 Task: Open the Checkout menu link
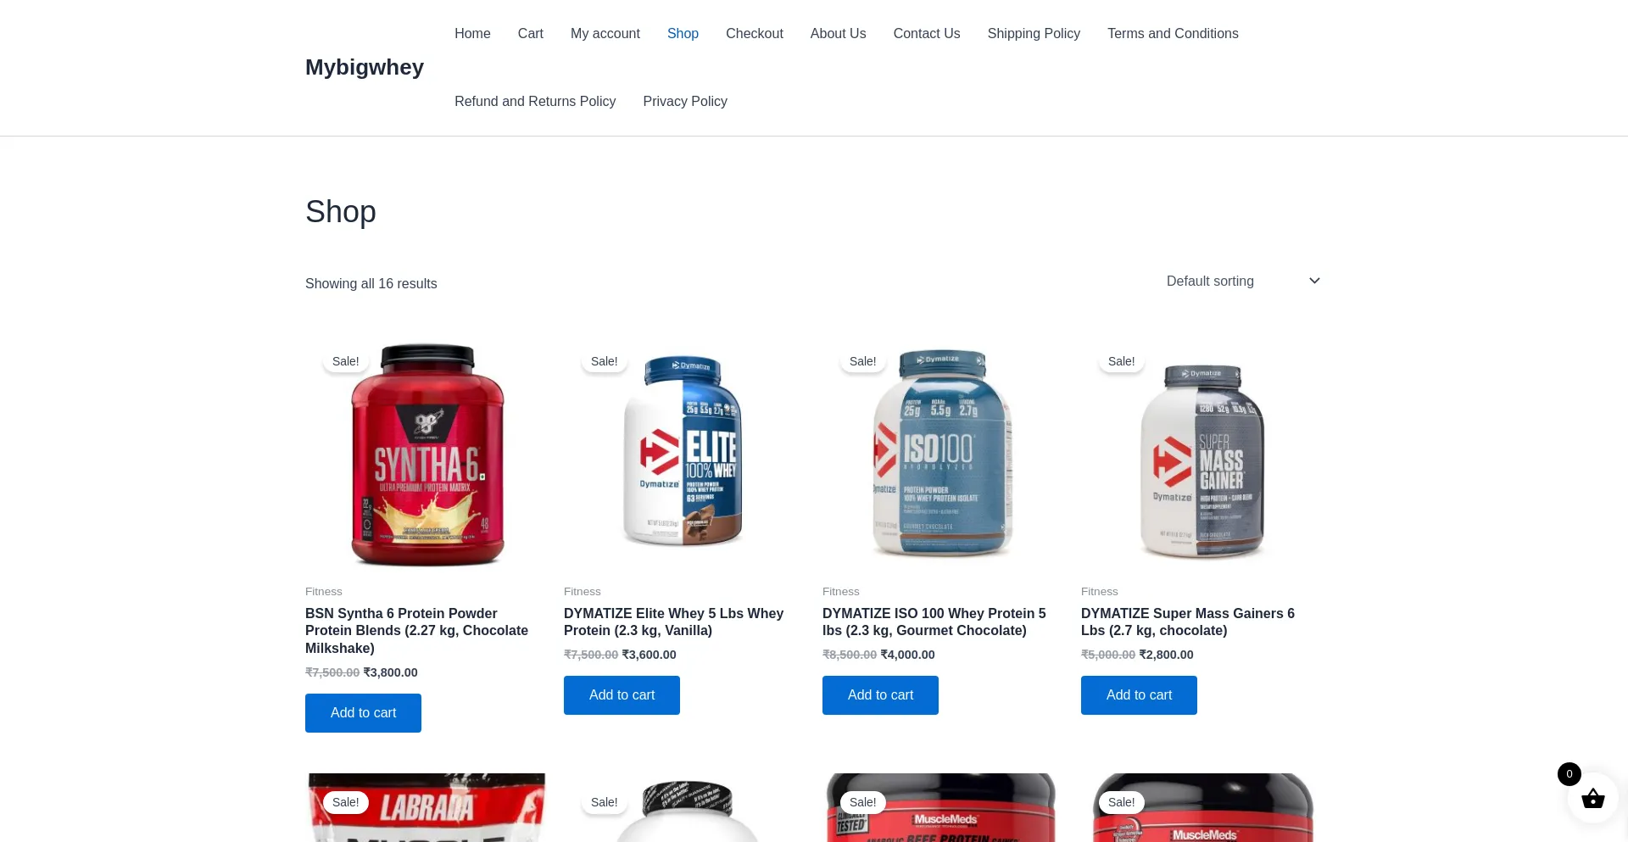coord(755,34)
